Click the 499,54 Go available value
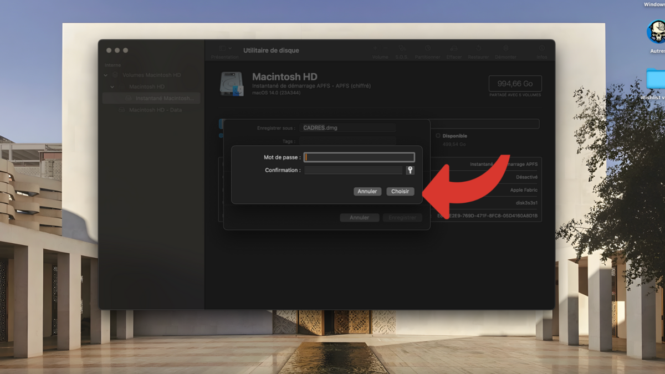 [x=454, y=144]
